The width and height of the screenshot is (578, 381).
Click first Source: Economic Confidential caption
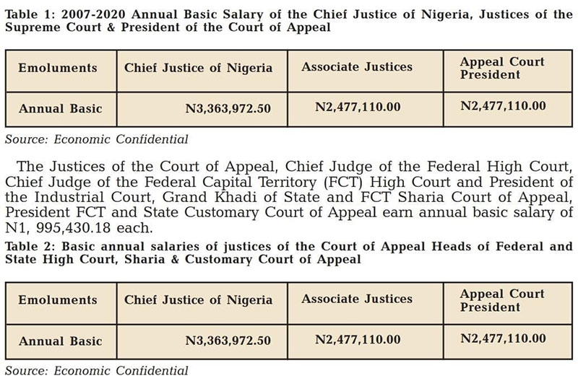pyautogui.click(x=96, y=139)
